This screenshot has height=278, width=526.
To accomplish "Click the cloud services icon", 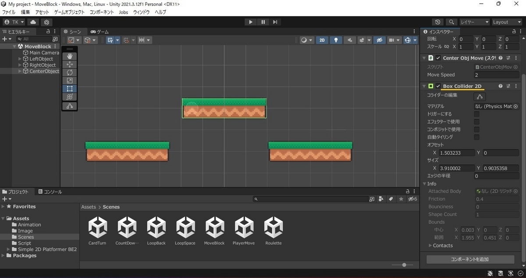I will [x=33, y=22].
